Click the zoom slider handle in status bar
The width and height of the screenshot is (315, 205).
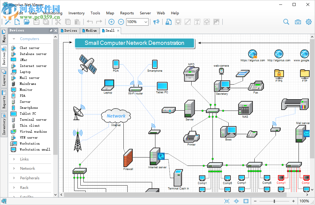point(274,201)
